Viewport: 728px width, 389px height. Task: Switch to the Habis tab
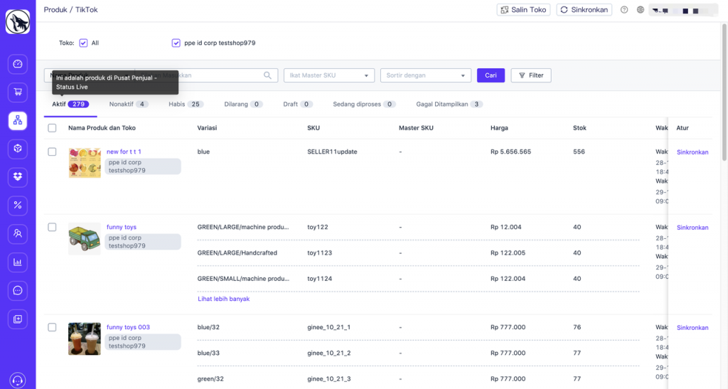tap(186, 104)
